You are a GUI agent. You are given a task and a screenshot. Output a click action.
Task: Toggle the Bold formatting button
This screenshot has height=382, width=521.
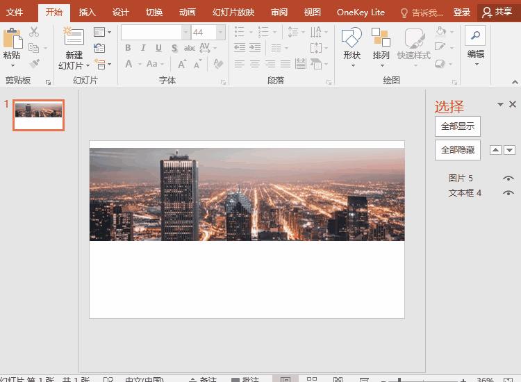tap(128, 48)
